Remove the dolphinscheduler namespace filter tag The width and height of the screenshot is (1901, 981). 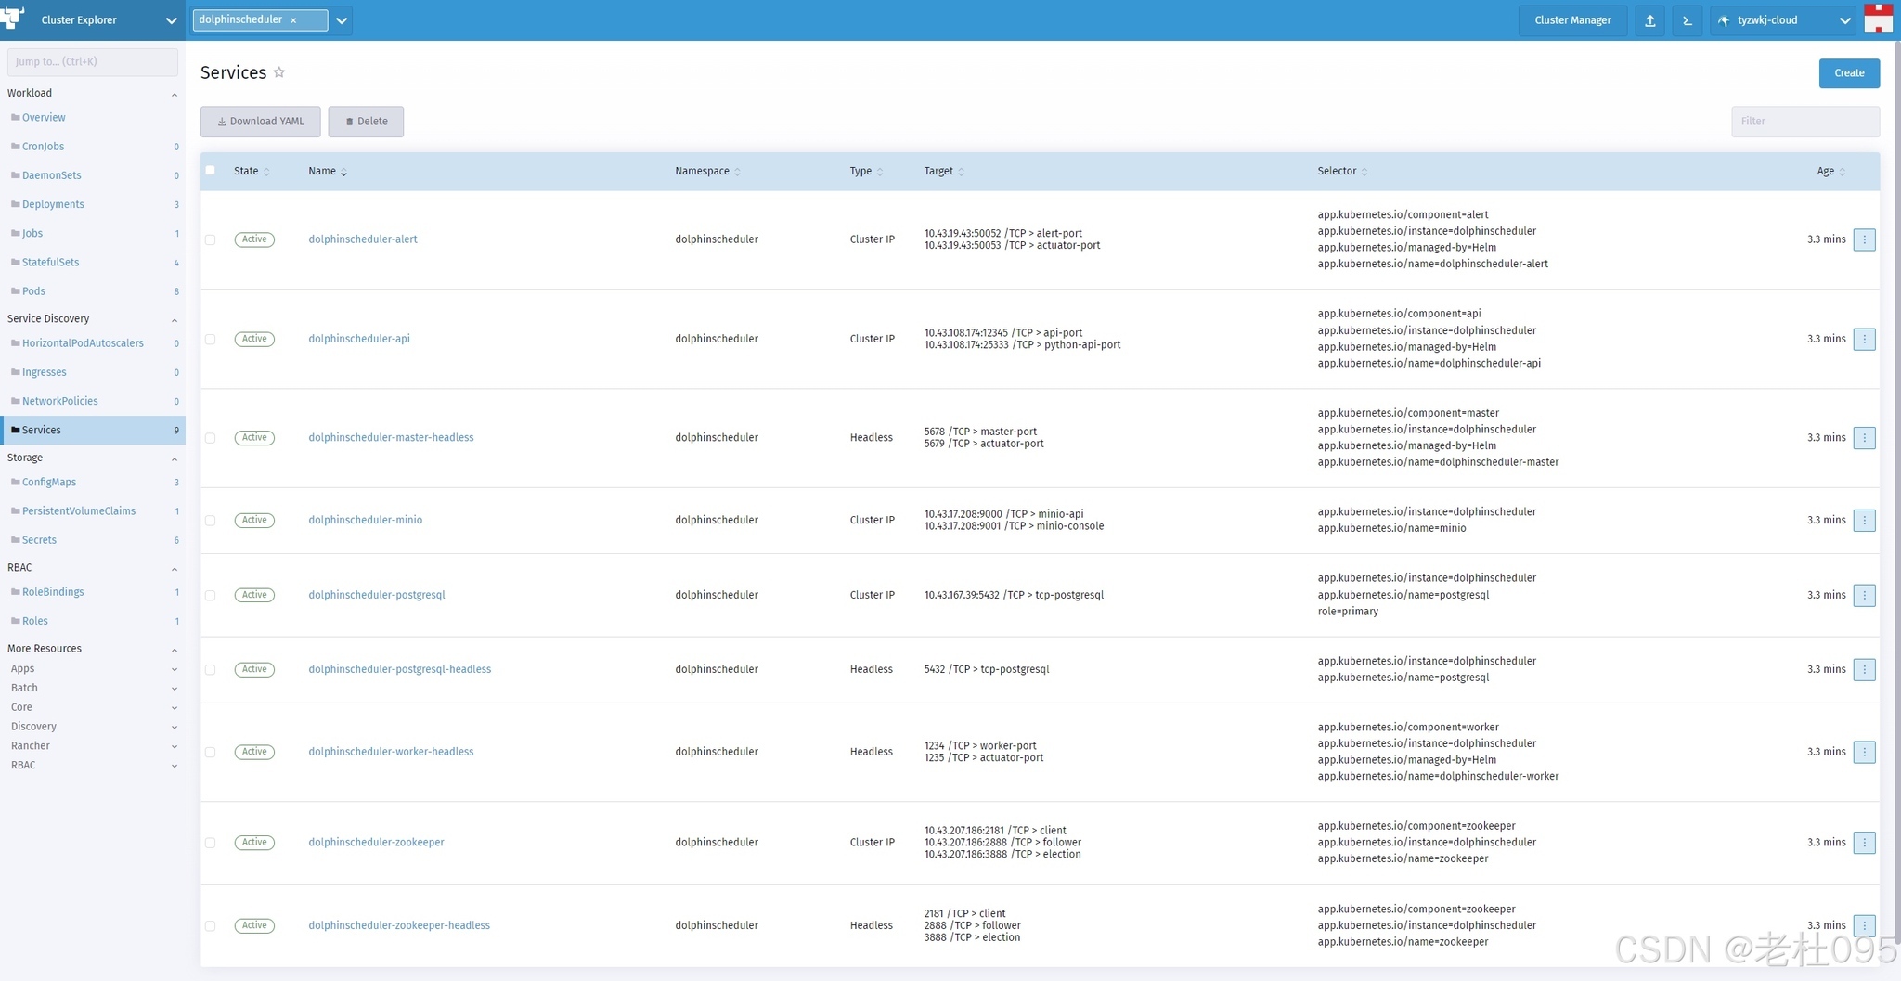tap(293, 20)
